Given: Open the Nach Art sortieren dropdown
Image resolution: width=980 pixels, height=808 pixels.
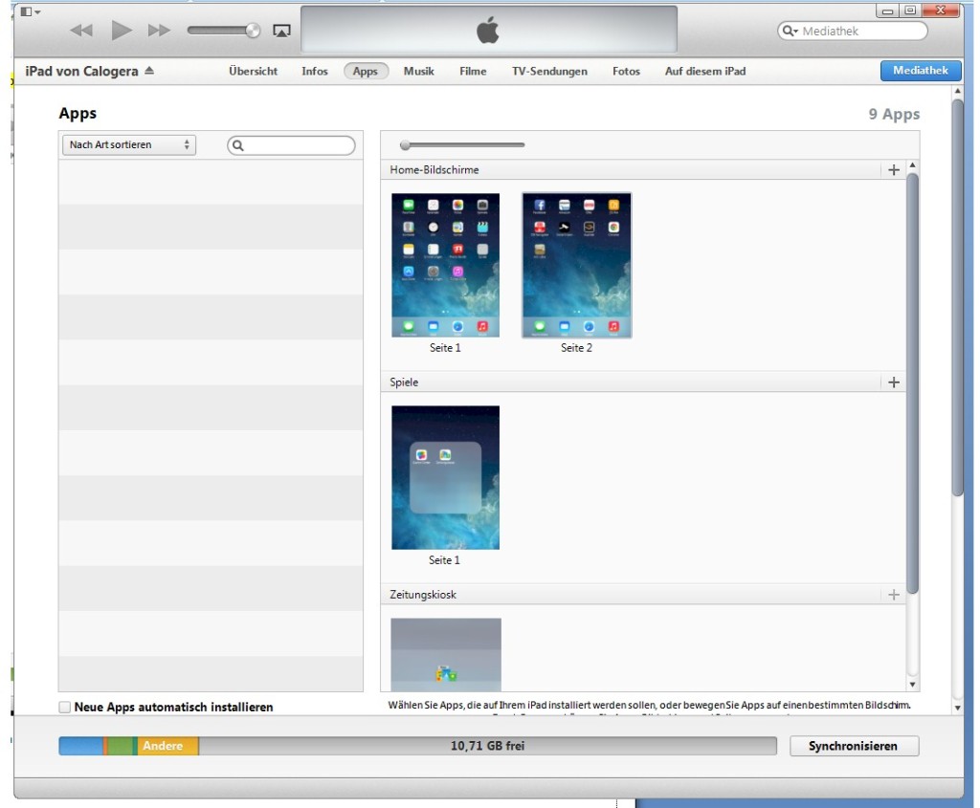Looking at the screenshot, I should tap(129, 144).
